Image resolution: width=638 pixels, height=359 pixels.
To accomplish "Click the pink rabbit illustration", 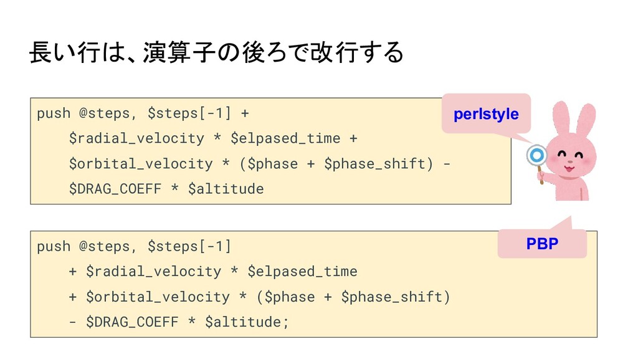I will click(563, 151).
